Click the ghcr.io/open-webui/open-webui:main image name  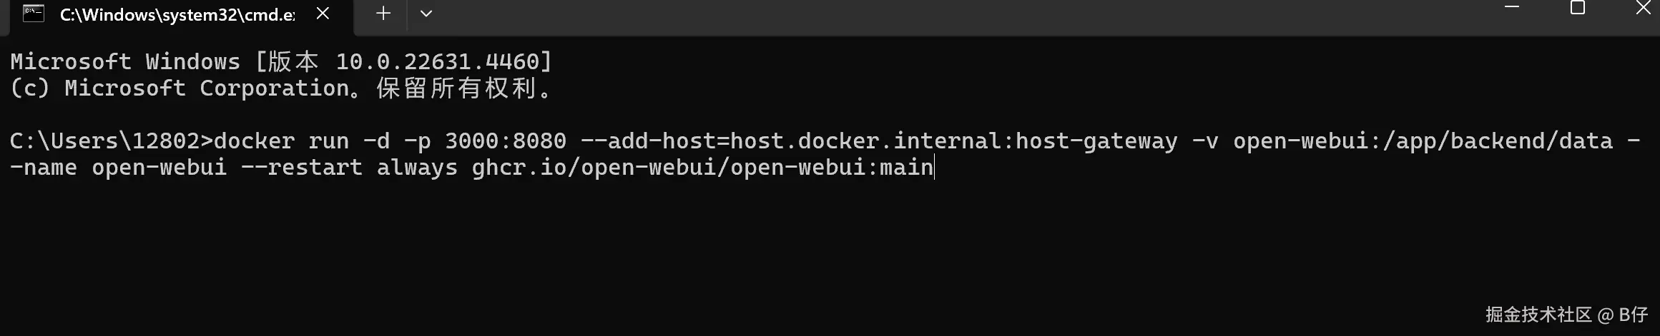pos(702,168)
